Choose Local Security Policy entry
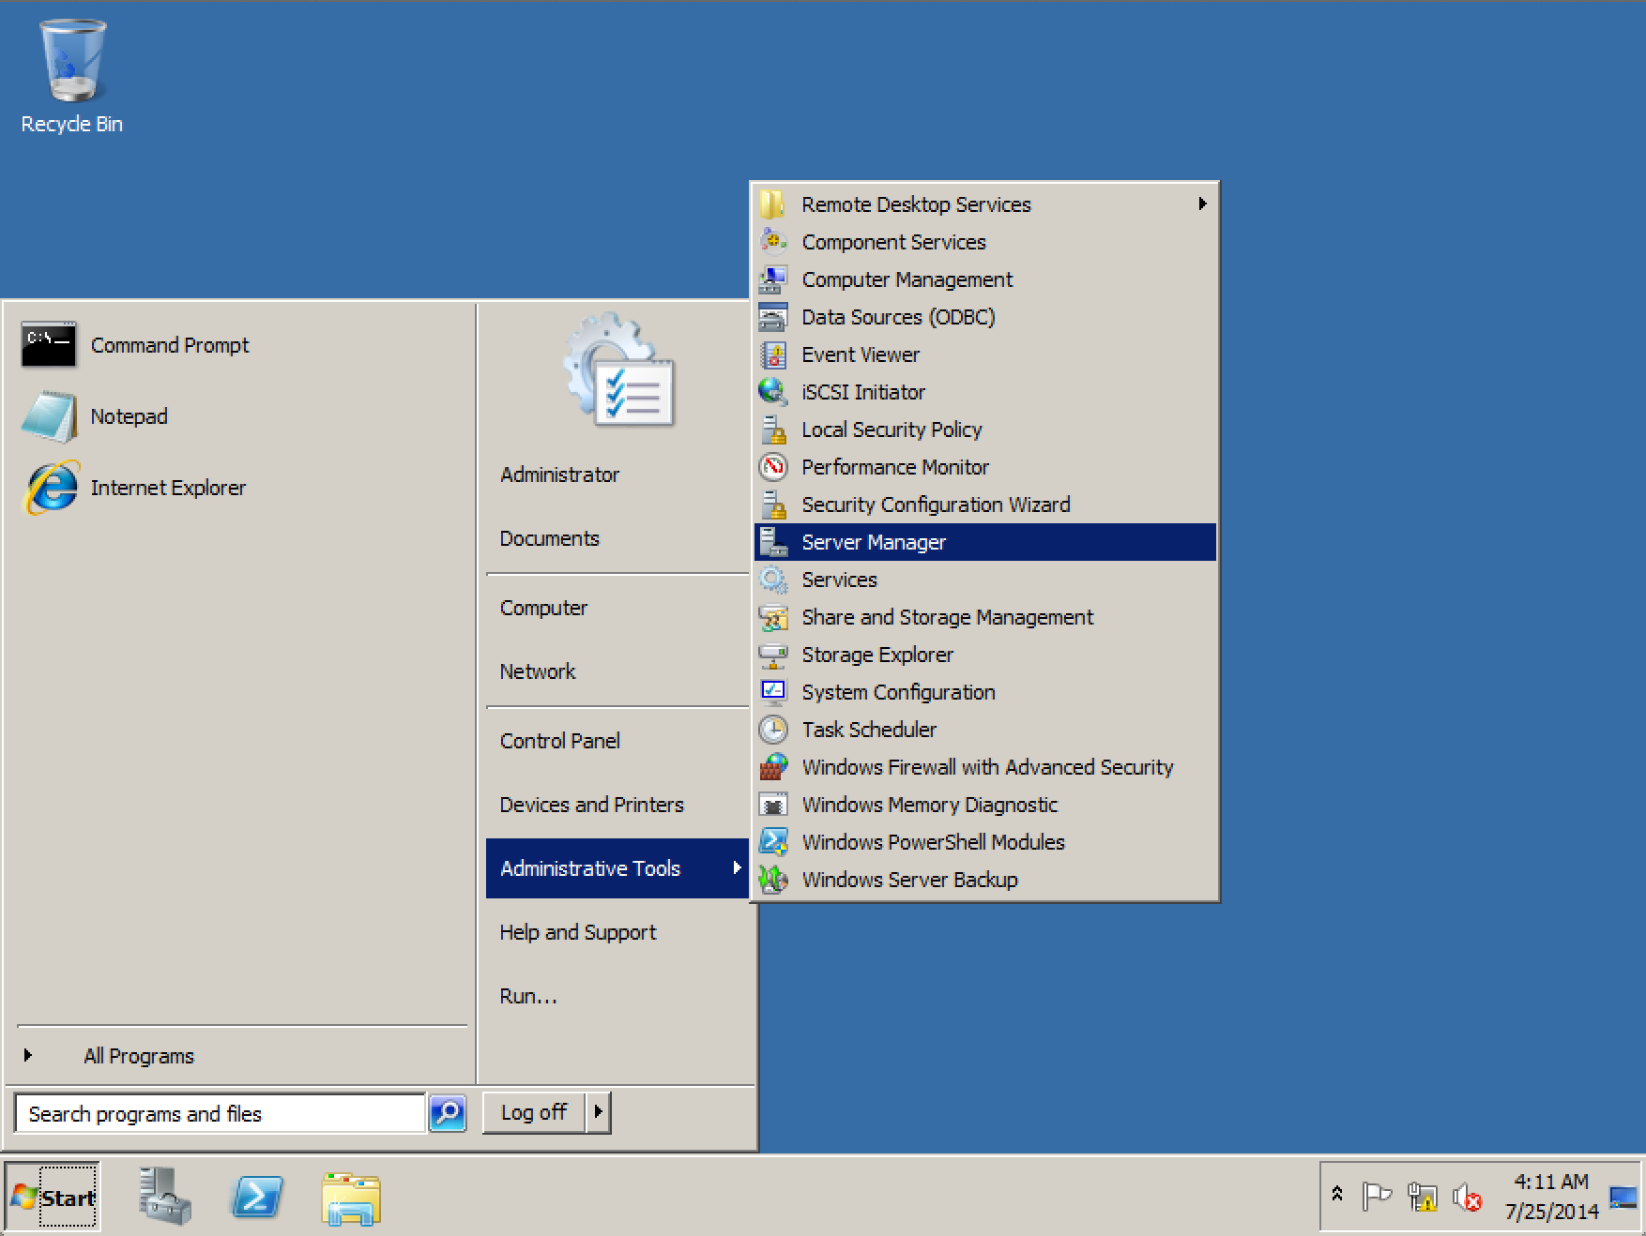Screen dimensions: 1646x1236 985,430
